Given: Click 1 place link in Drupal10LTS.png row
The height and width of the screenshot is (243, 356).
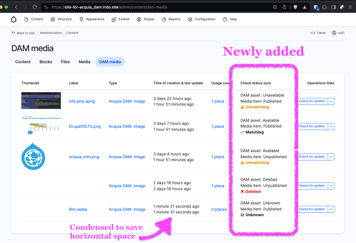Looking at the screenshot, I should click(218, 126).
